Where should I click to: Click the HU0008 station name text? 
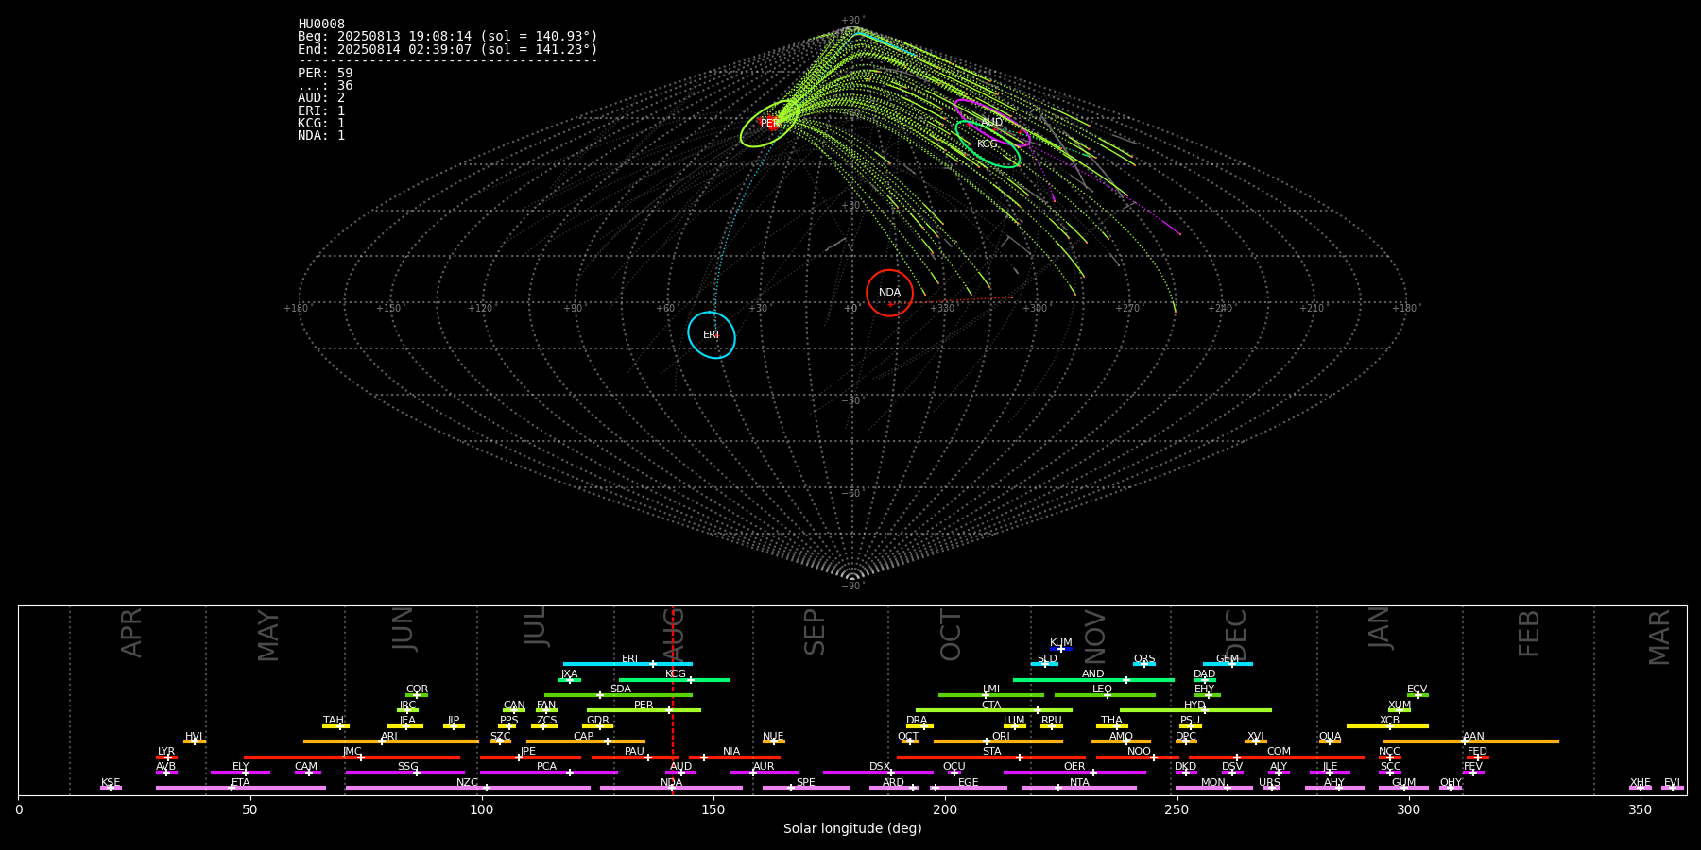321,25
